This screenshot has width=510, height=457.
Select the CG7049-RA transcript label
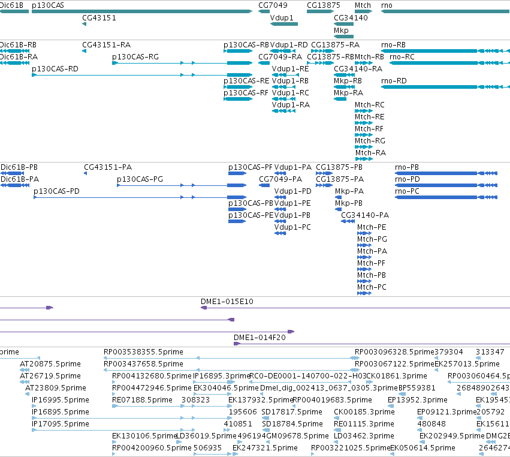pyautogui.click(x=280, y=57)
